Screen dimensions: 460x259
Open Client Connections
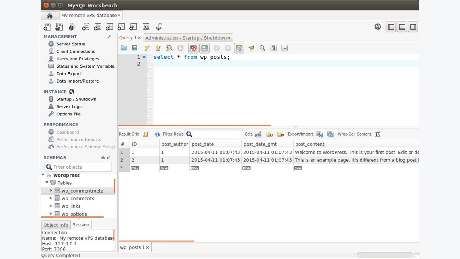coord(76,52)
